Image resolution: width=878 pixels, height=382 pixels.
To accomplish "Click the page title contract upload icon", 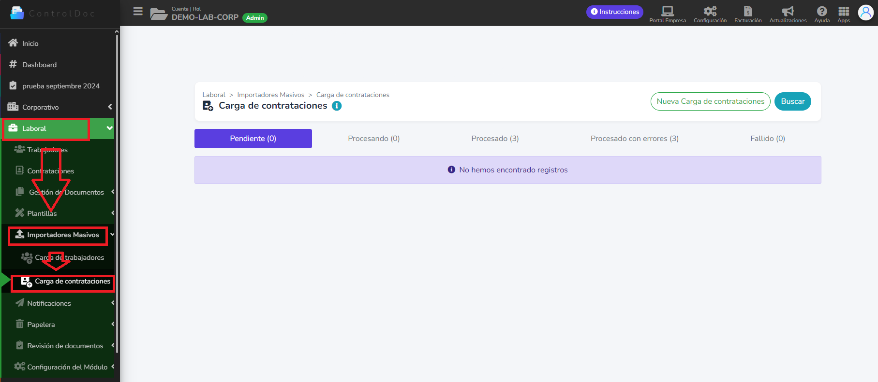I will (x=208, y=106).
